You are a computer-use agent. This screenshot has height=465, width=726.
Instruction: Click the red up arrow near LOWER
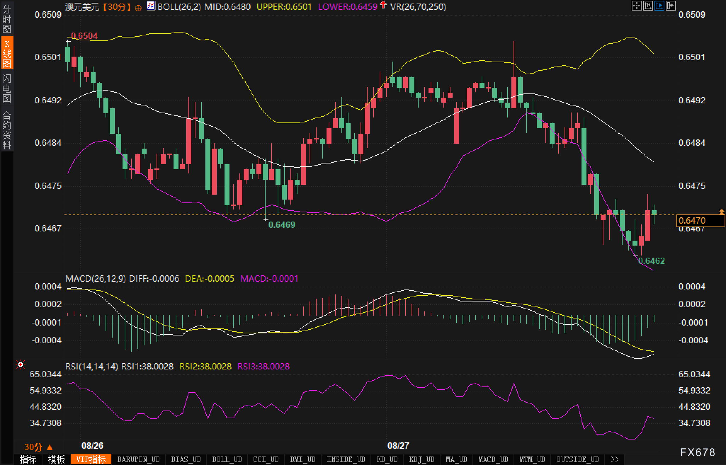click(x=383, y=5)
